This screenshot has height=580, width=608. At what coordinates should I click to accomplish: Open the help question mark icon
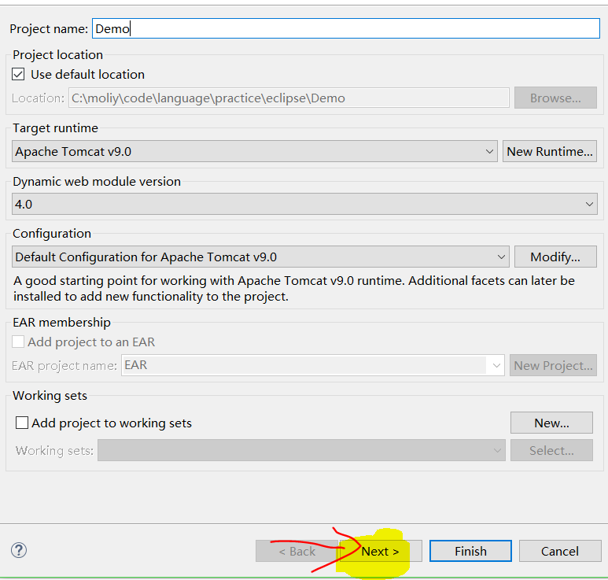(x=19, y=550)
